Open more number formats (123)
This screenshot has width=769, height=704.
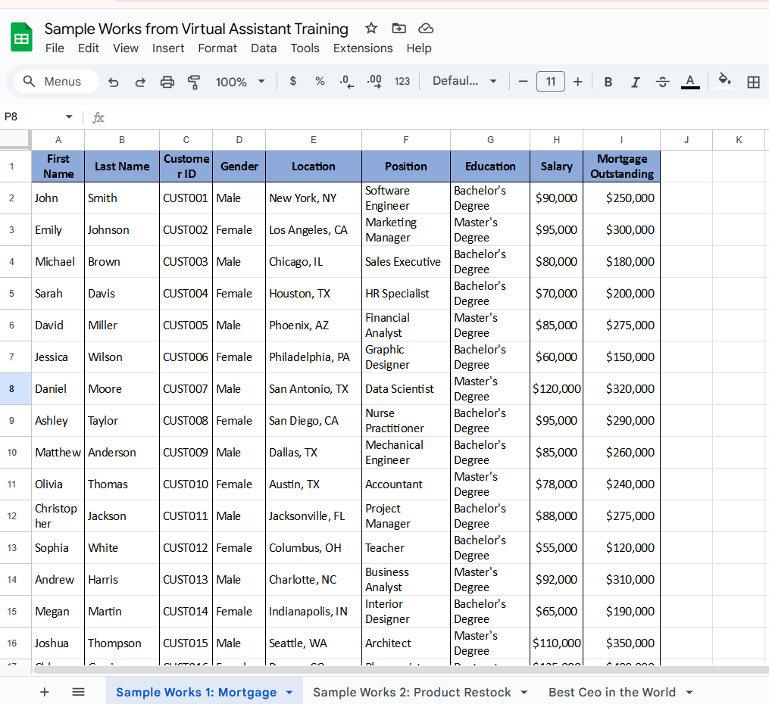(402, 81)
